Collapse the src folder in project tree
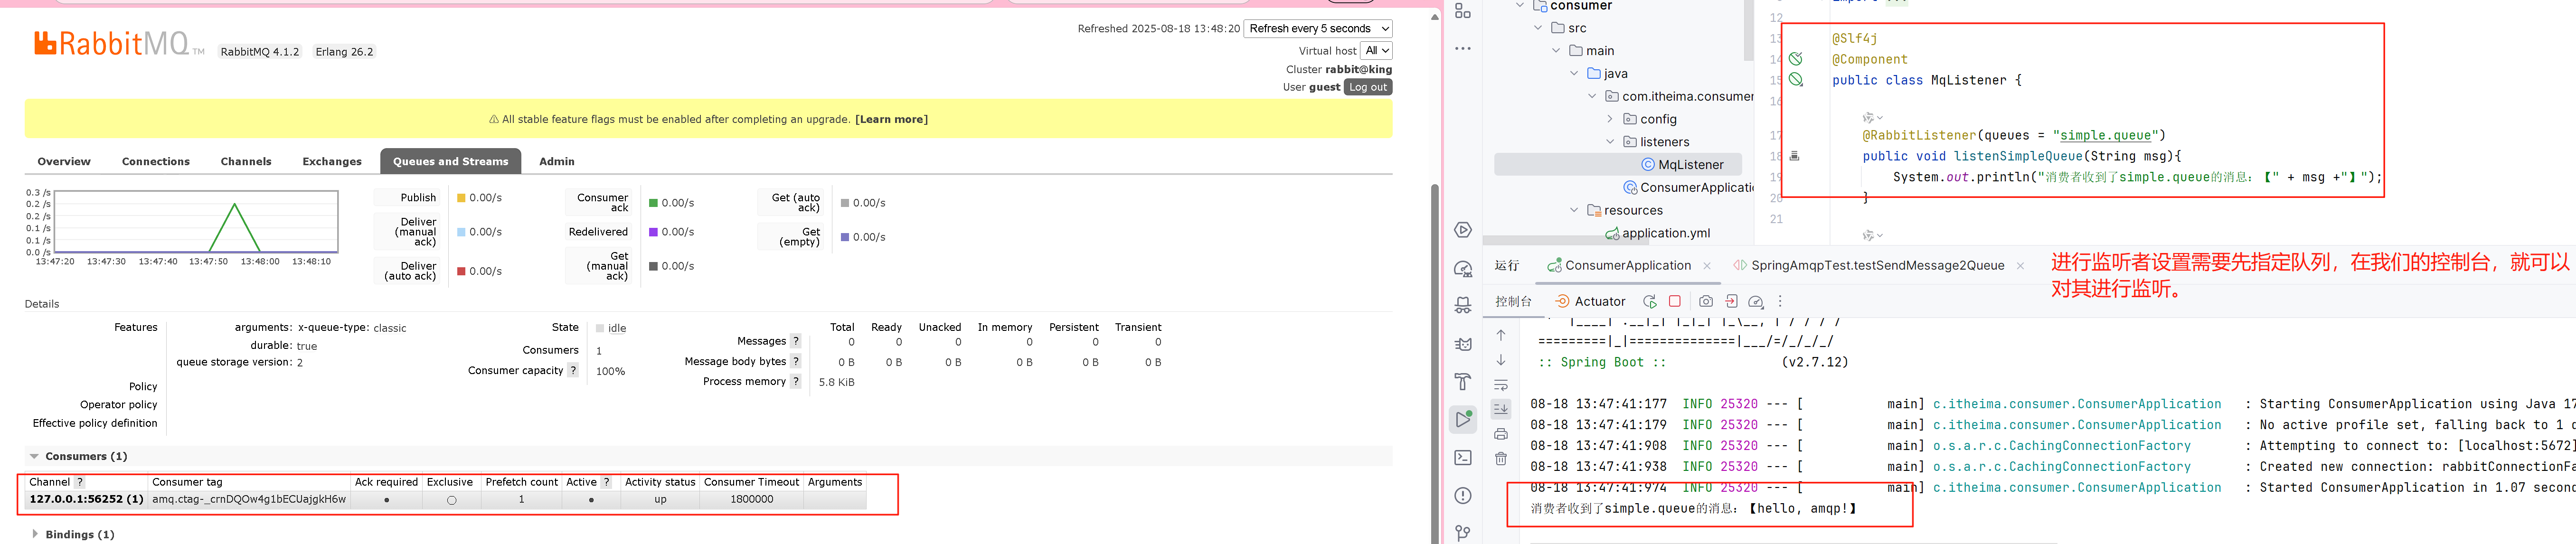 [x=1538, y=28]
